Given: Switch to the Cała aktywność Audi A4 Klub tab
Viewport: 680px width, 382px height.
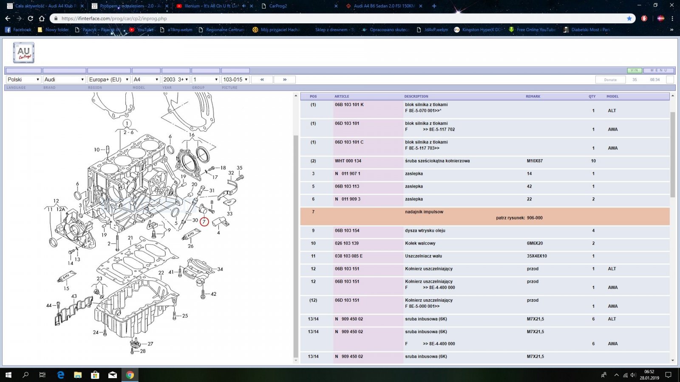Looking at the screenshot, I should coord(45,6).
